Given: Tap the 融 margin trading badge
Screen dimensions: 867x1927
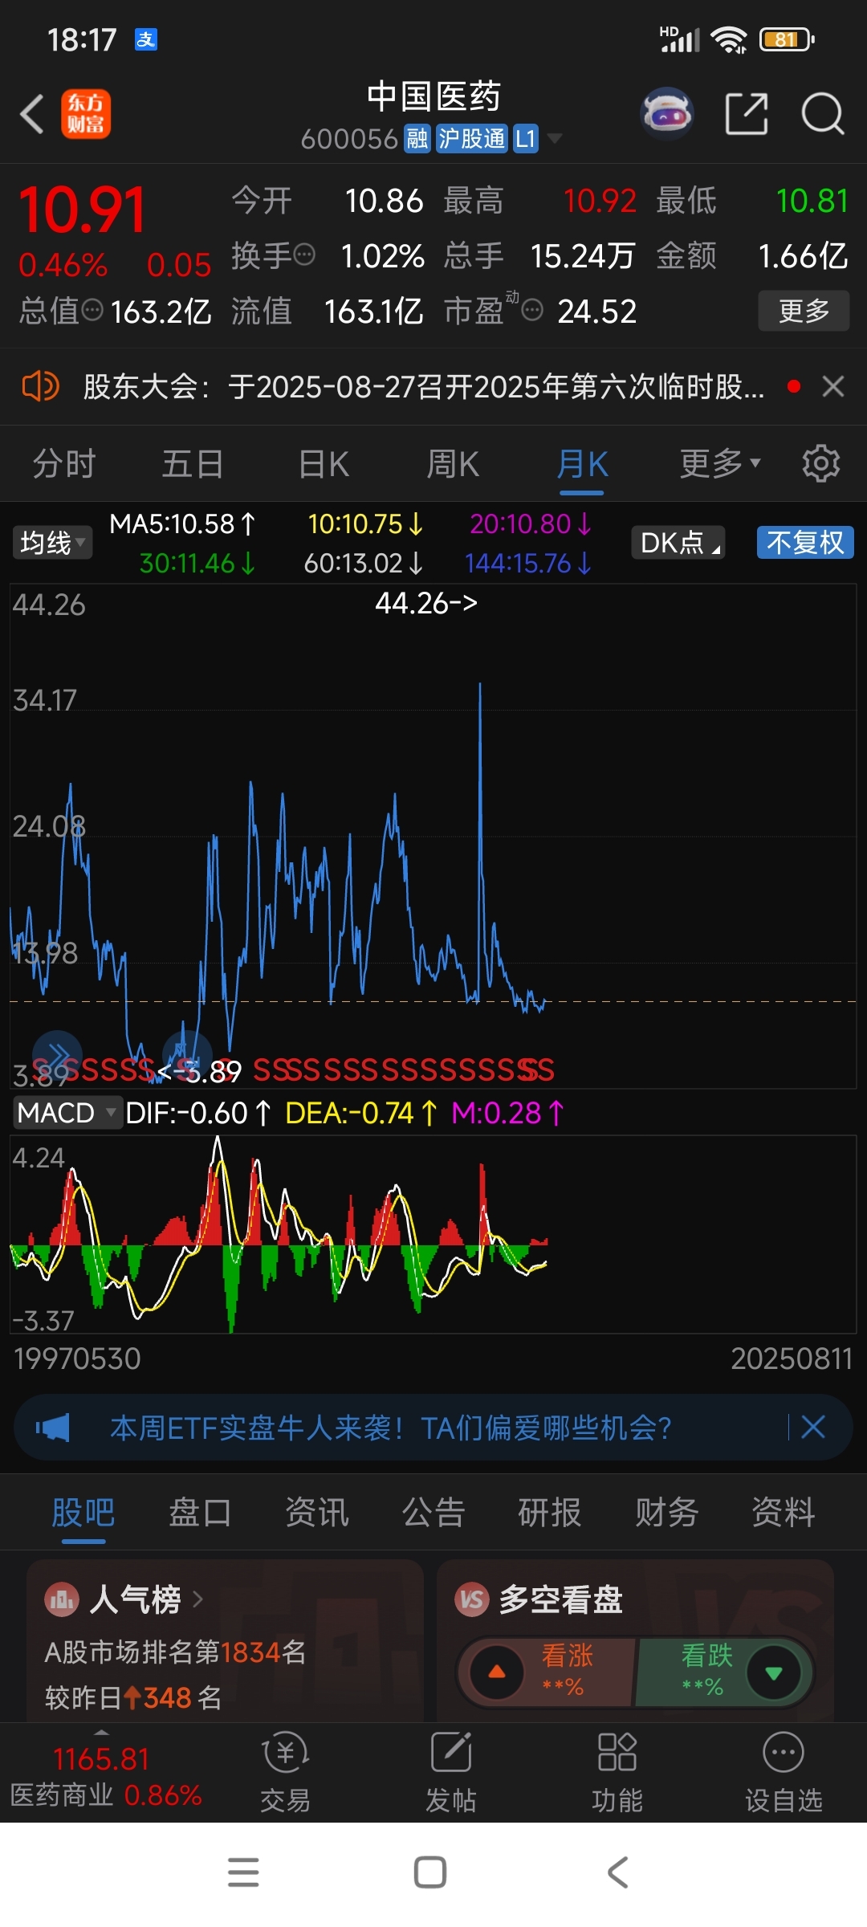Looking at the screenshot, I should click(417, 139).
